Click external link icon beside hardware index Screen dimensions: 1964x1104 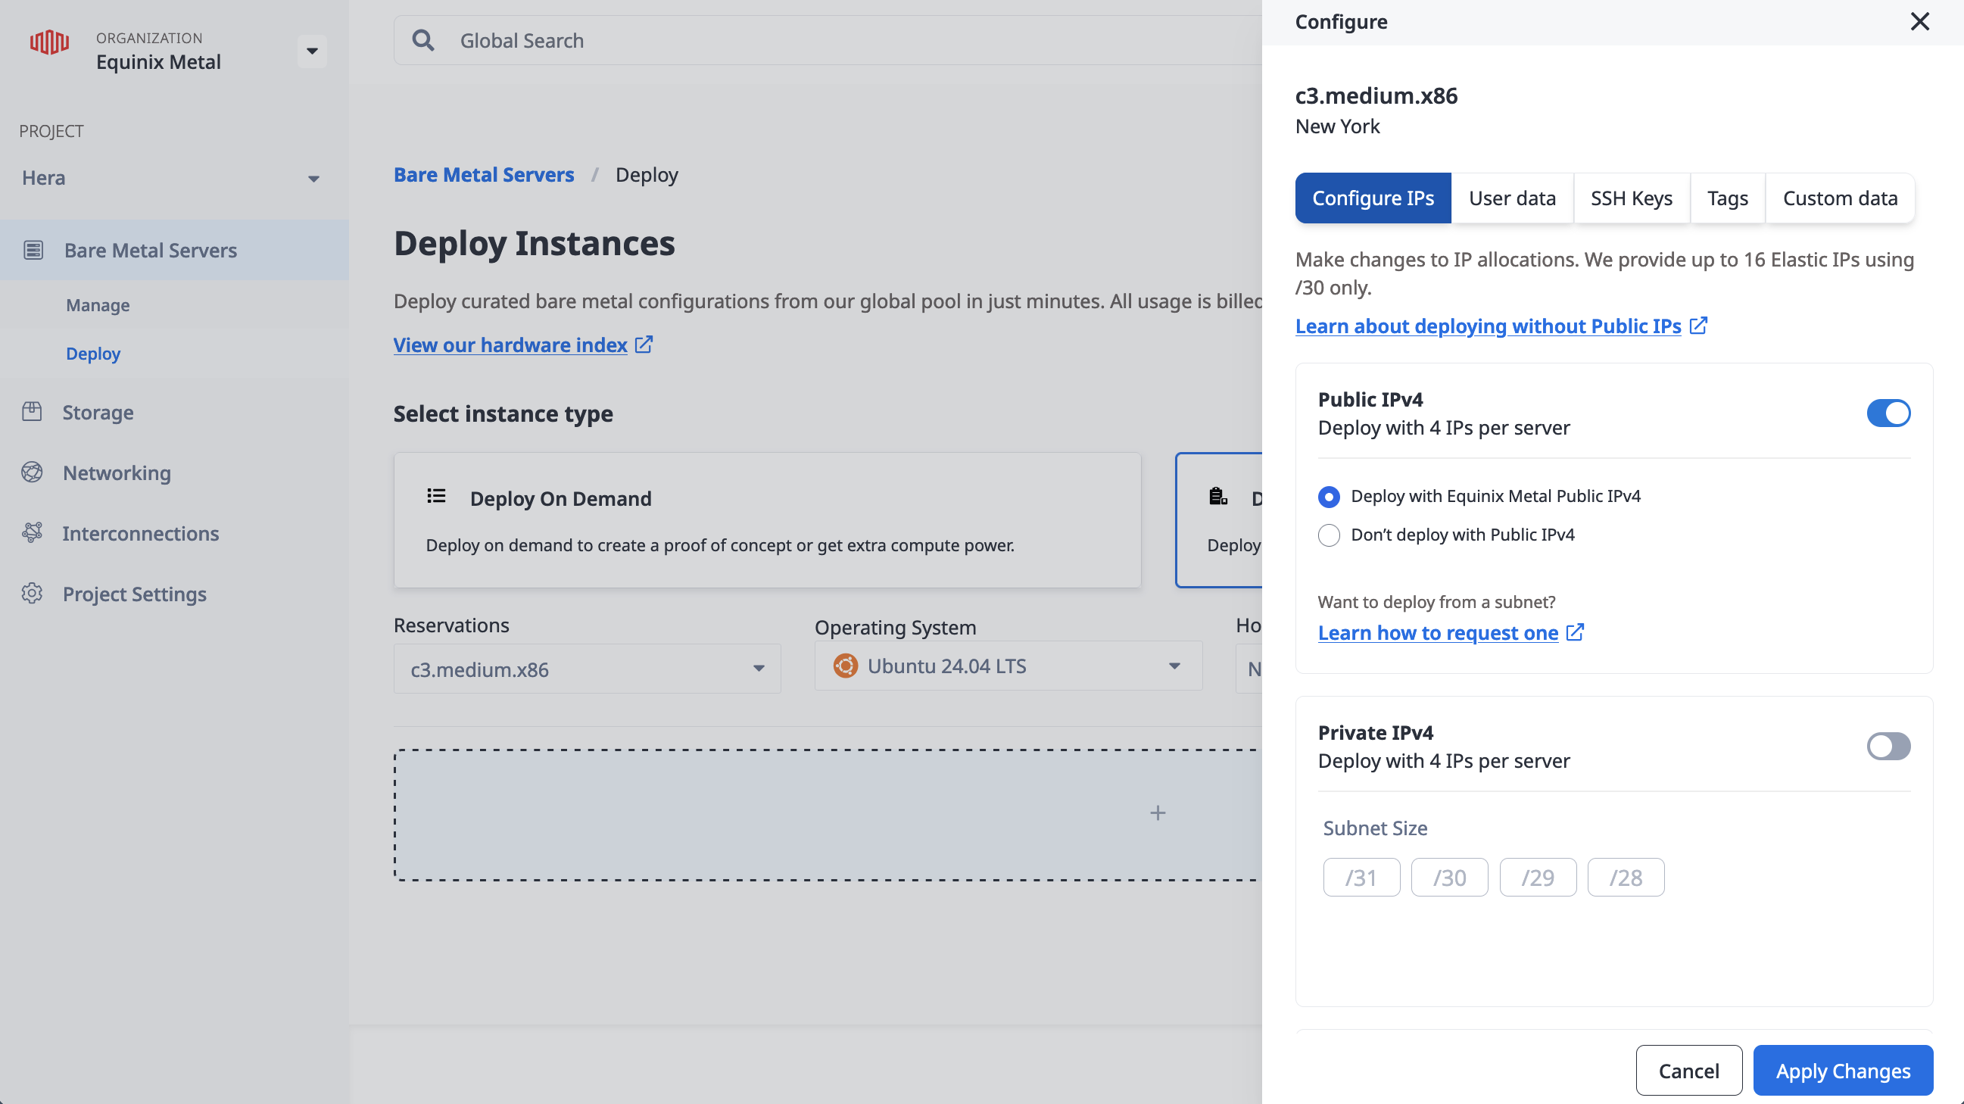point(644,345)
